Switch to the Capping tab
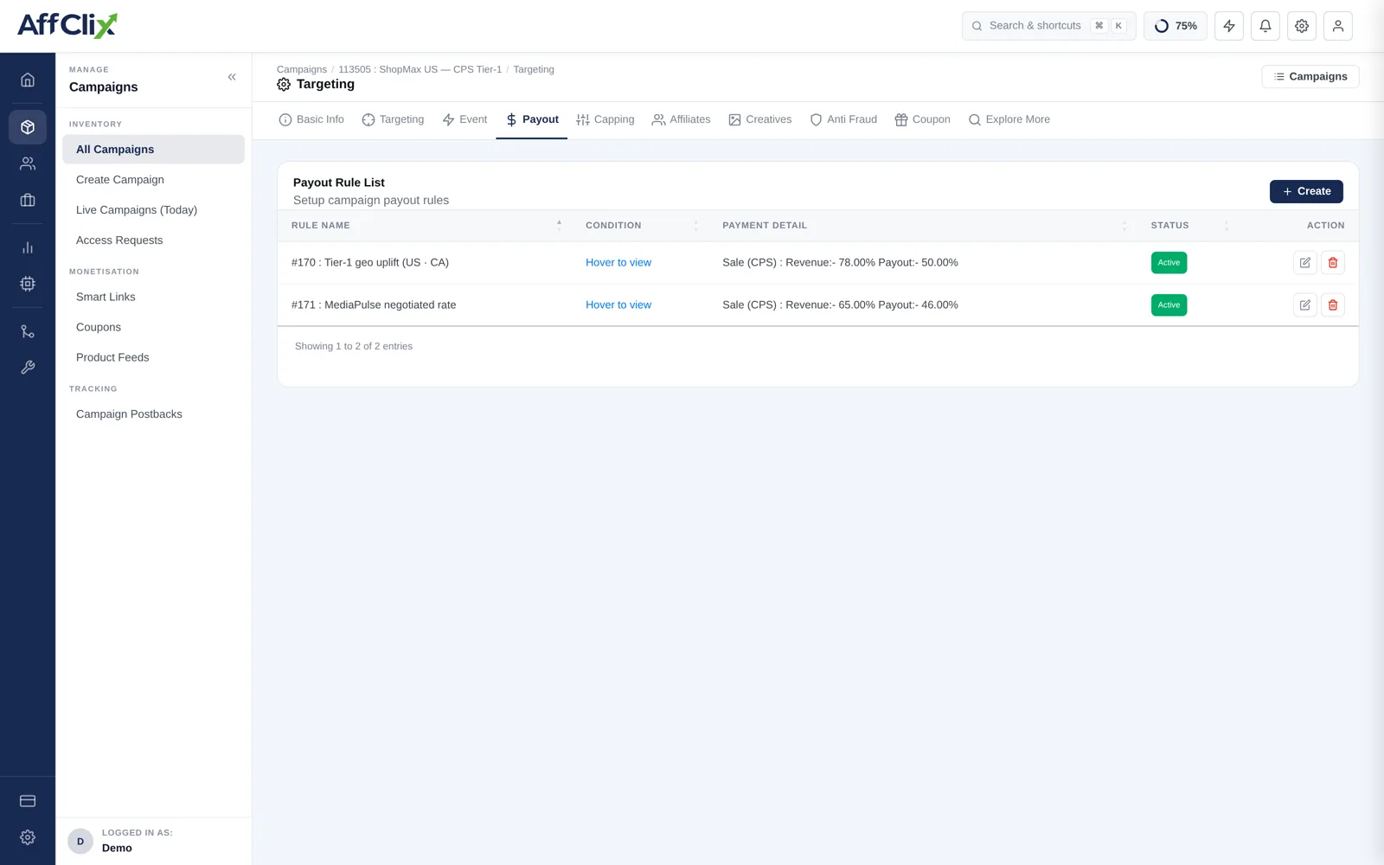Image resolution: width=1384 pixels, height=865 pixels. 605,119
